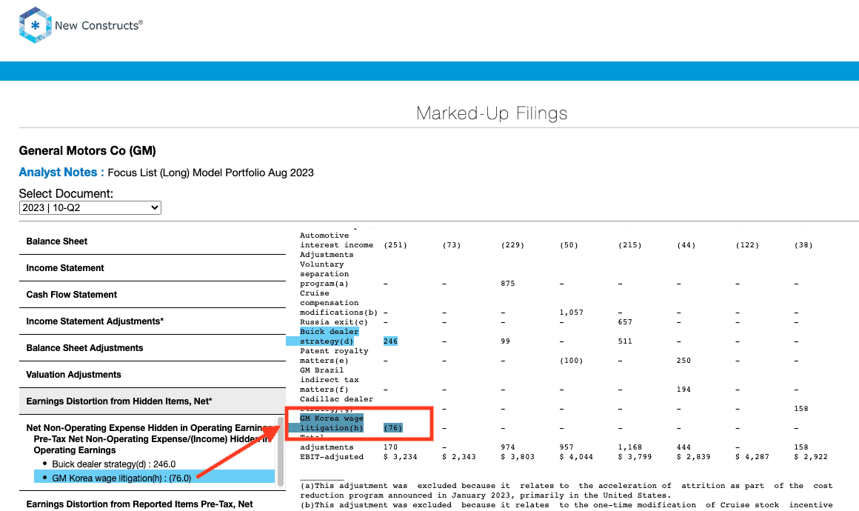The image size is (859, 511).
Task: Click Total adjustments 1,168 value
Action: pyautogui.click(x=630, y=447)
